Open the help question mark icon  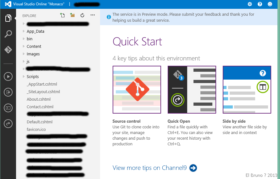[260, 4]
